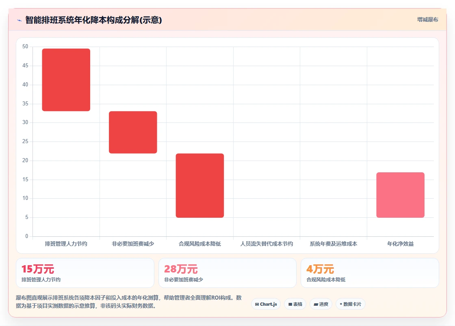Click the y-axis value 0
Image resolution: width=455 pixels, height=326 pixels.
[x=27, y=236]
